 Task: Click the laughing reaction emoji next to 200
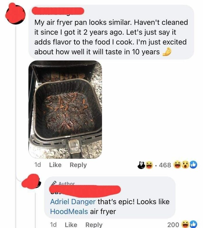click(185, 224)
